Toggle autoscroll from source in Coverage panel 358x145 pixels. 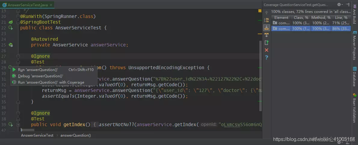click(x=267, y=35)
